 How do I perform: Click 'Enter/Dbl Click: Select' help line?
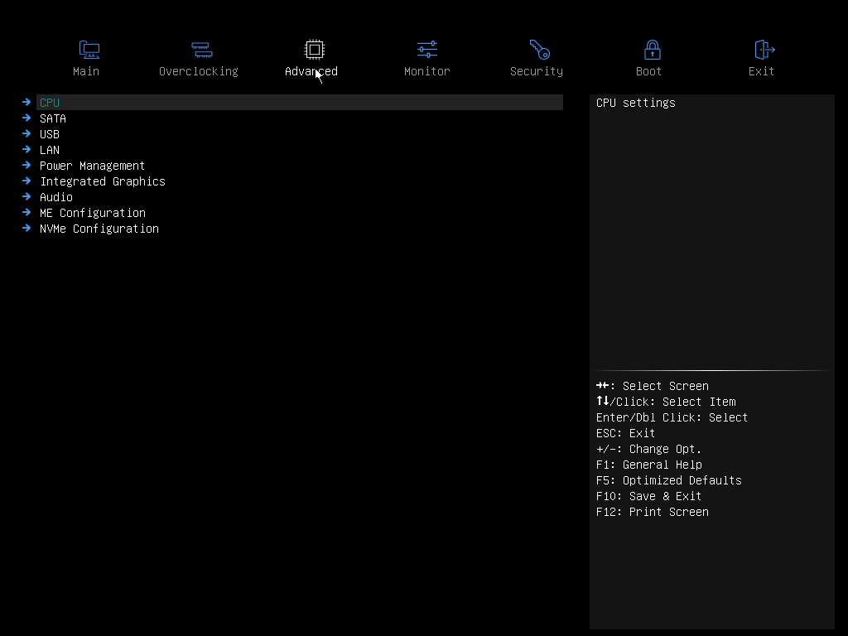pyautogui.click(x=672, y=417)
